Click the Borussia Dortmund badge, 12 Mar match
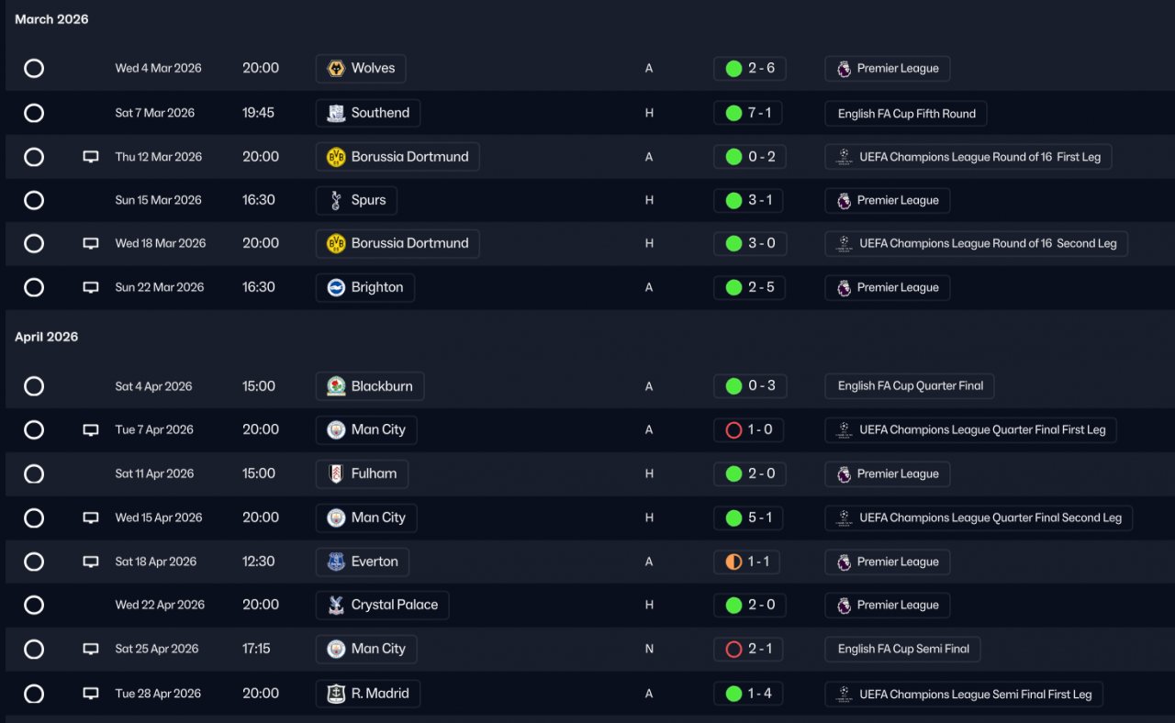1175x723 pixels. [336, 157]
